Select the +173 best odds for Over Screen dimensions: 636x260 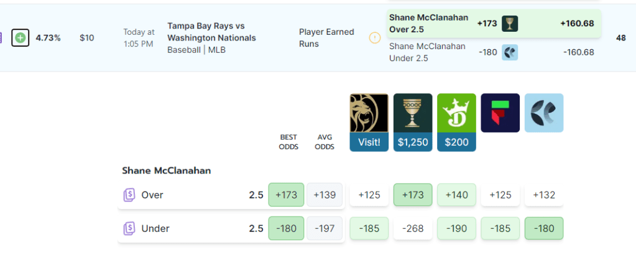point(286,195)
